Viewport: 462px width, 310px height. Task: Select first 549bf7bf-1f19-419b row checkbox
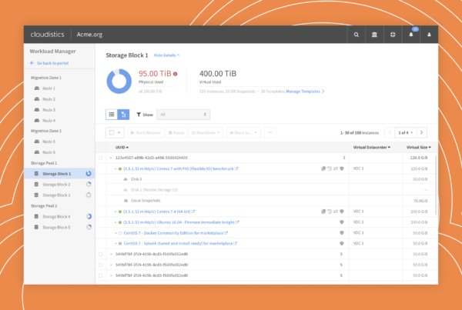[100, 253]
